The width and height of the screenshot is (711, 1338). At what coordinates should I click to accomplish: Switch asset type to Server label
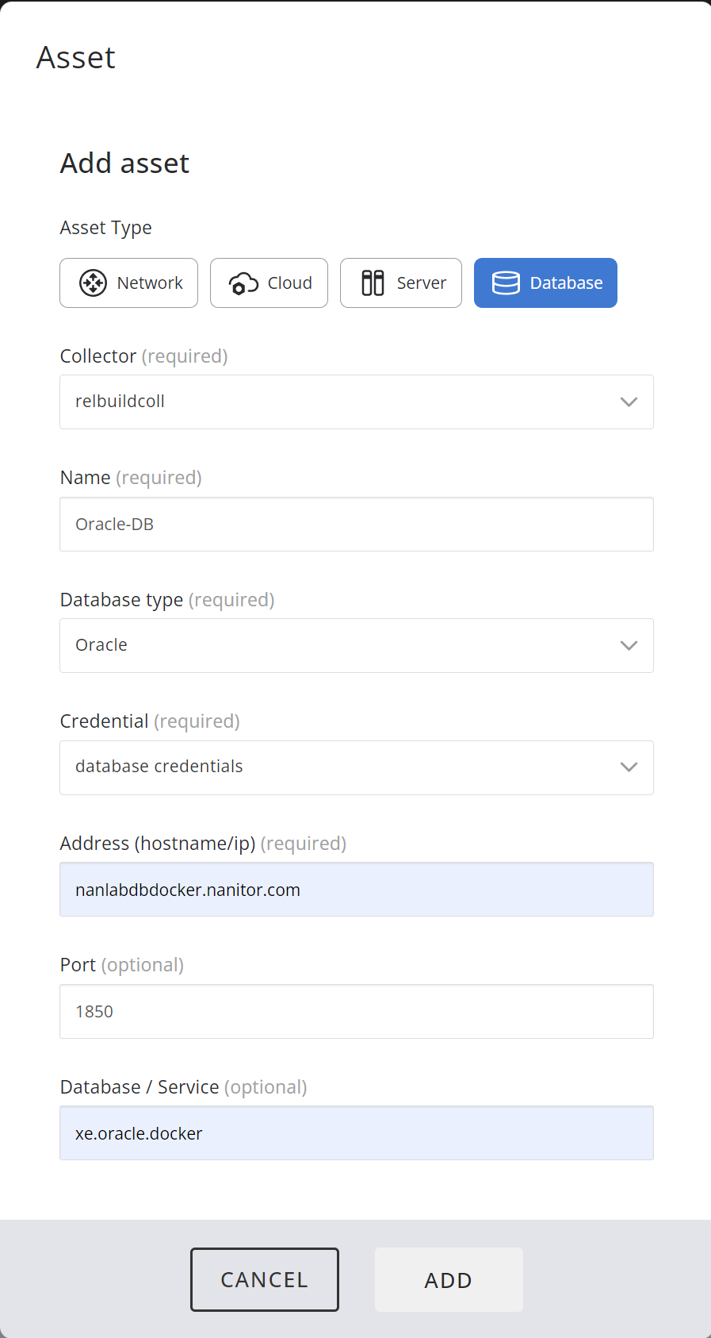point(421,283)
